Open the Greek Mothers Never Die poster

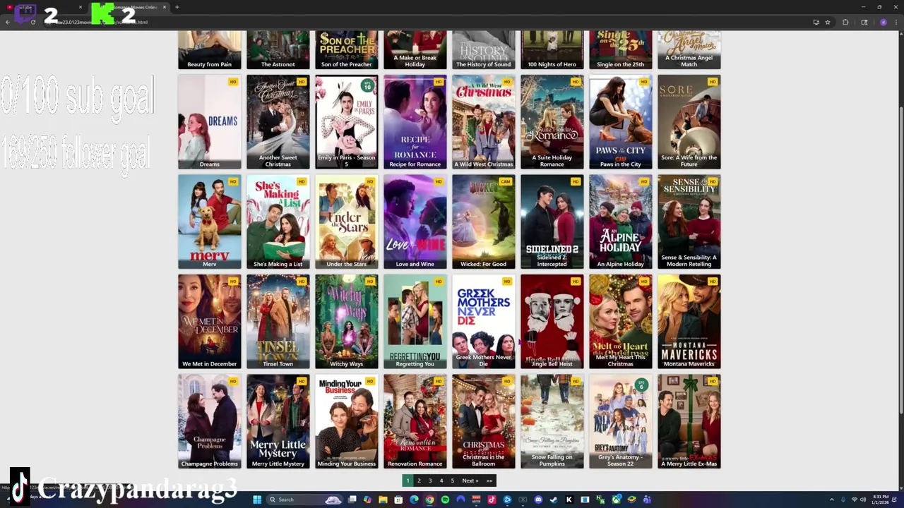[x=483, y=321]
